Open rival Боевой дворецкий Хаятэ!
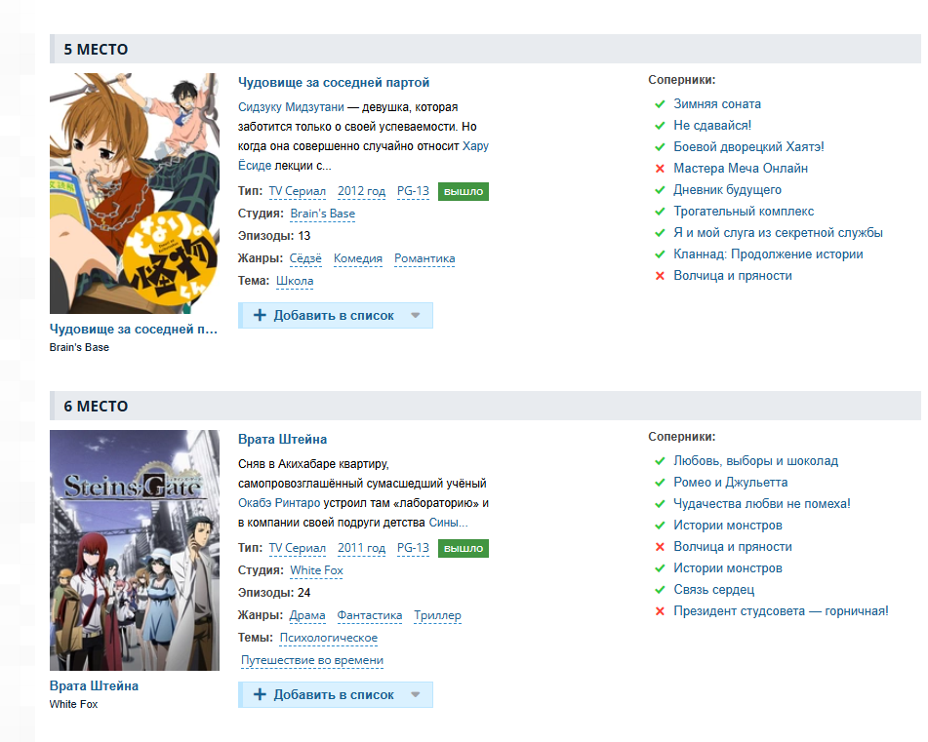 coord(748,146)
